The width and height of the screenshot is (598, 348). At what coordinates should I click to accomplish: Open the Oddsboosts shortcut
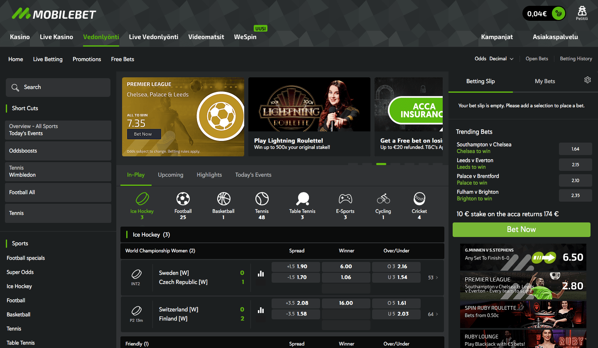(x=58, y=151)
